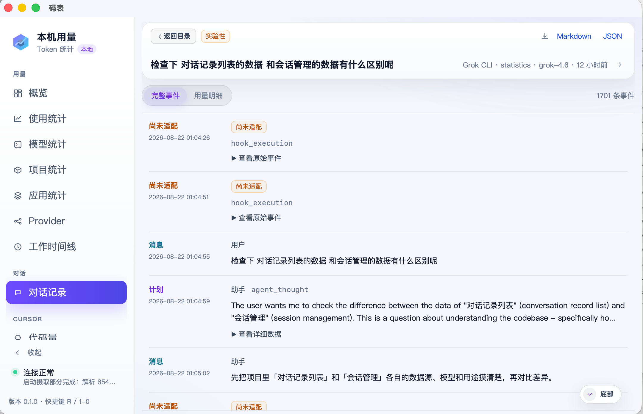This screenshot has height=414, width=643.
Task: Select 项目统计 in the sidebar
Action: point(66,170)
